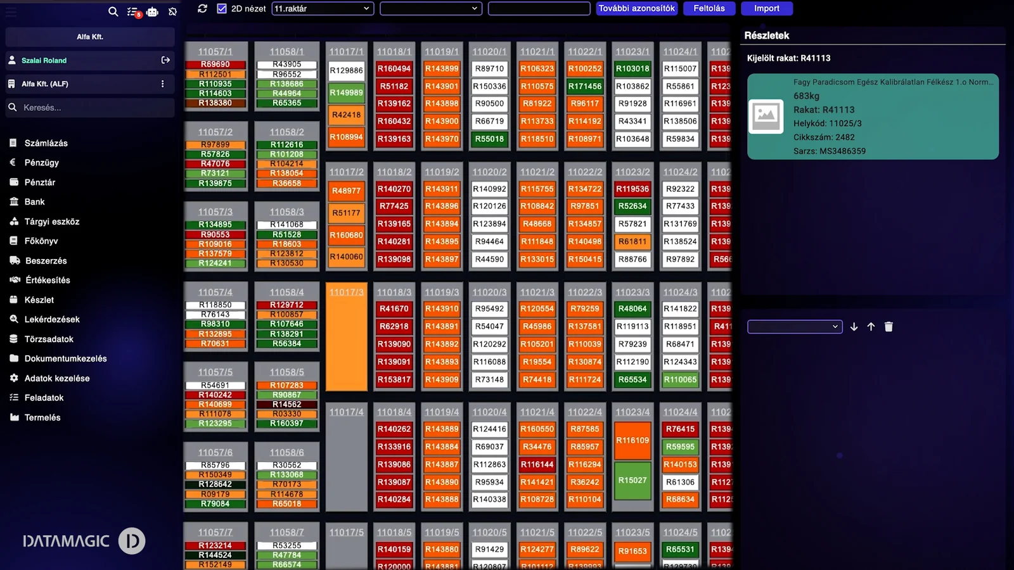Select pallet R160680
The width and height of the screenshot is (1014, 570).
point(347,235)
